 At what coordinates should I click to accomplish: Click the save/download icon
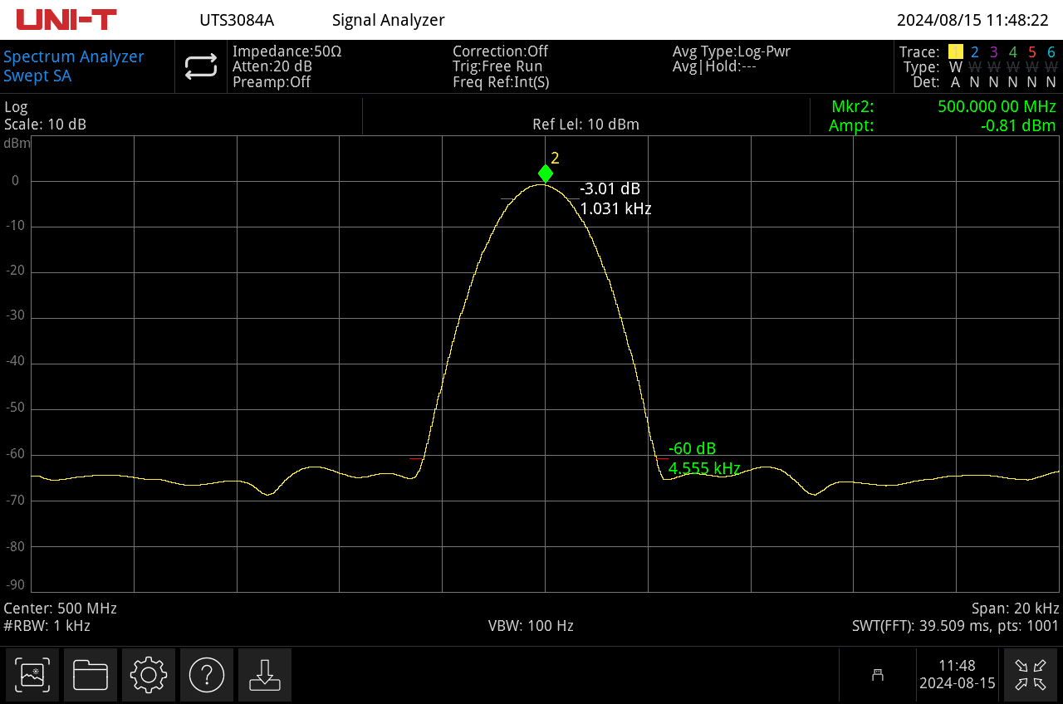click(264, 675)
